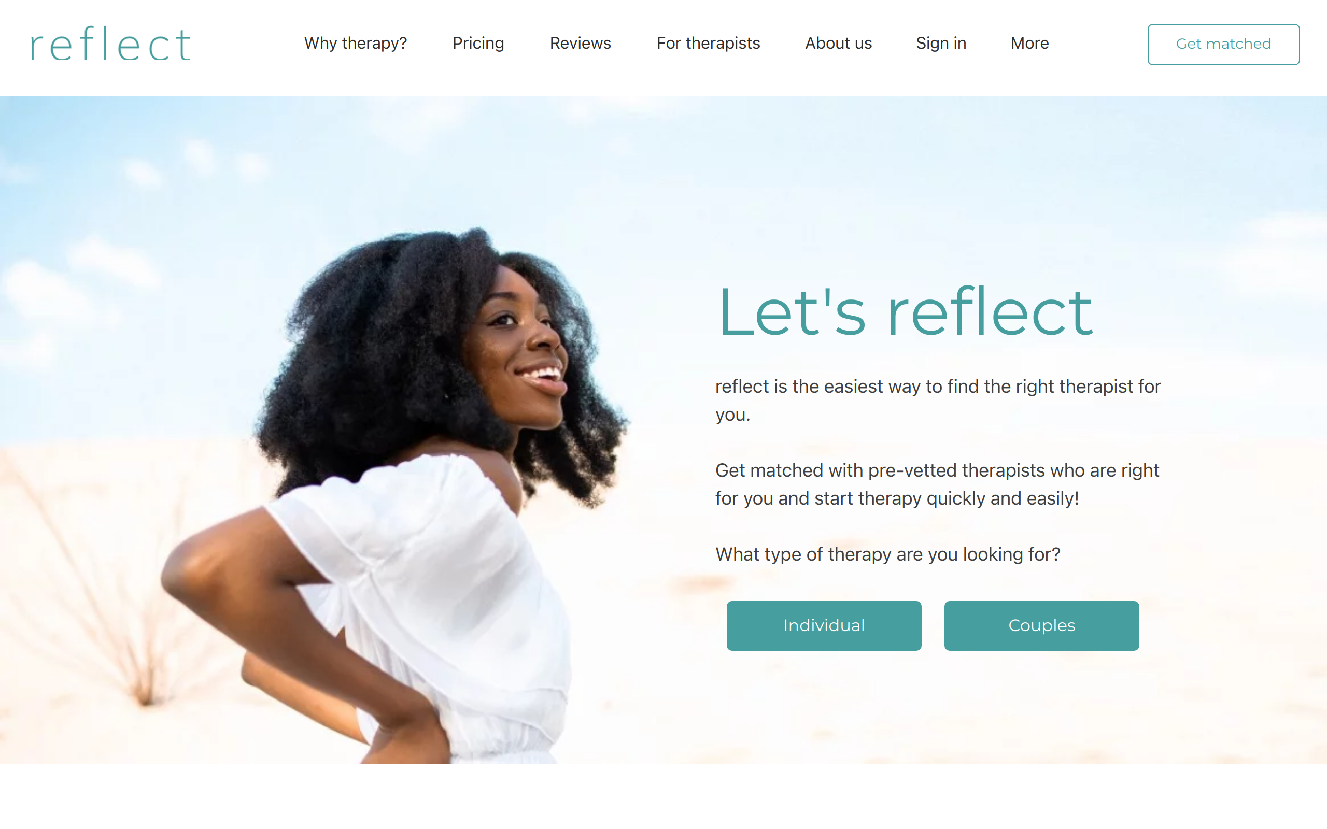Viewport: 1327px width, 829px height.
Task: Click the "easiest way to find" paragraph
Action: [x=938, y=400]
